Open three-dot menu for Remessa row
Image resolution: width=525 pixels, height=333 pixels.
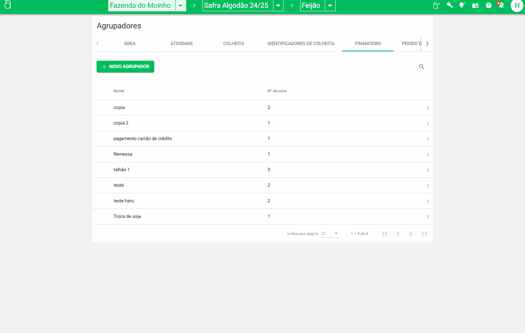point(428,154)
